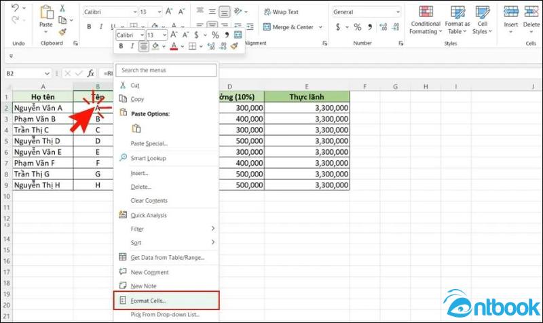Open the General number format dropdown
Image resolution: width=543 pixels, height=323 pixels.
pyautogui.click(x=398, y=12)
